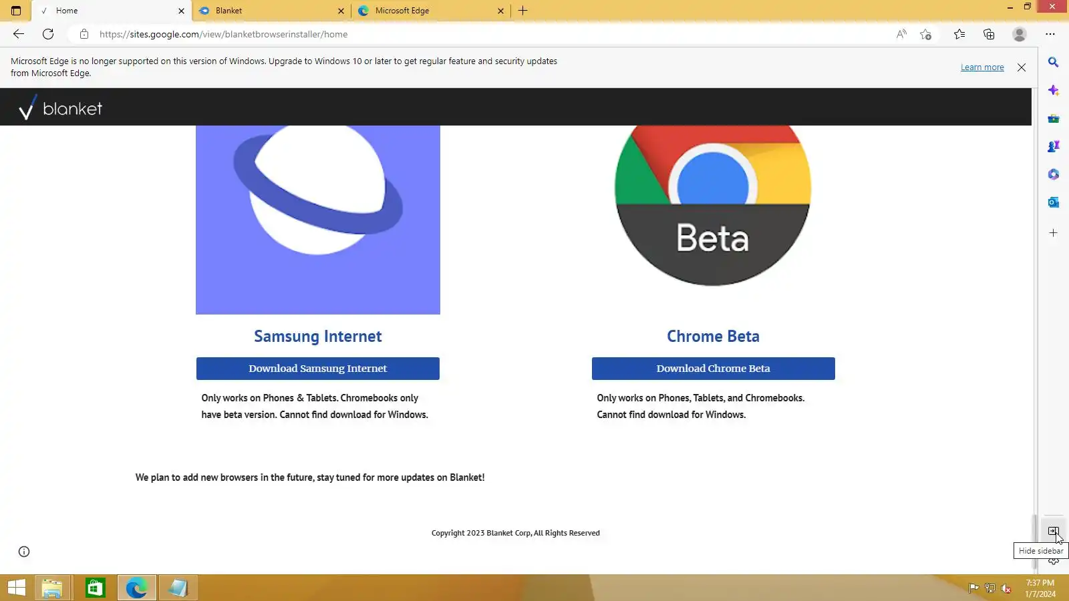The height and width of the screenshot is (601, 1069).
Task: Launch File Explorer from the taskbar
Action: tap(52, 588)
